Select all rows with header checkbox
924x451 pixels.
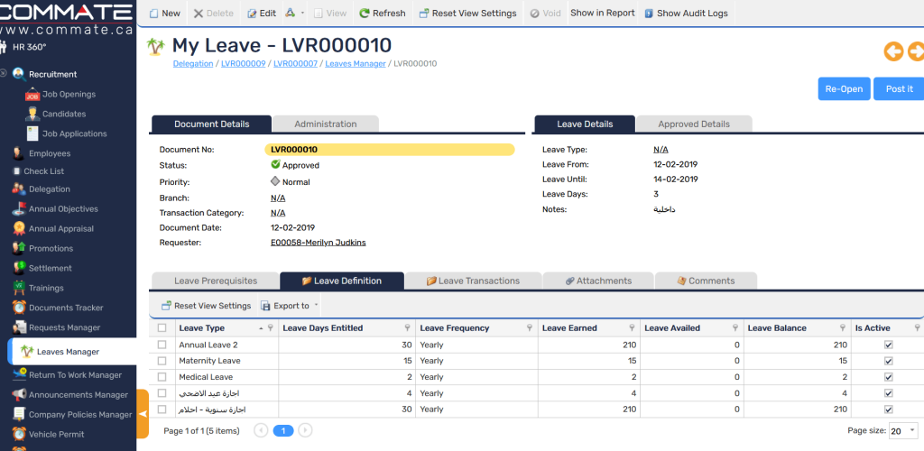point(162,328)
